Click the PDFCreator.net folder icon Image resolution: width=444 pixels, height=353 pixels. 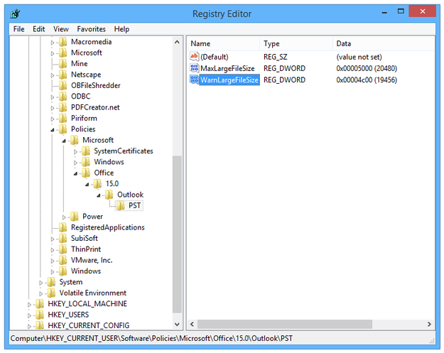(63, 107)
